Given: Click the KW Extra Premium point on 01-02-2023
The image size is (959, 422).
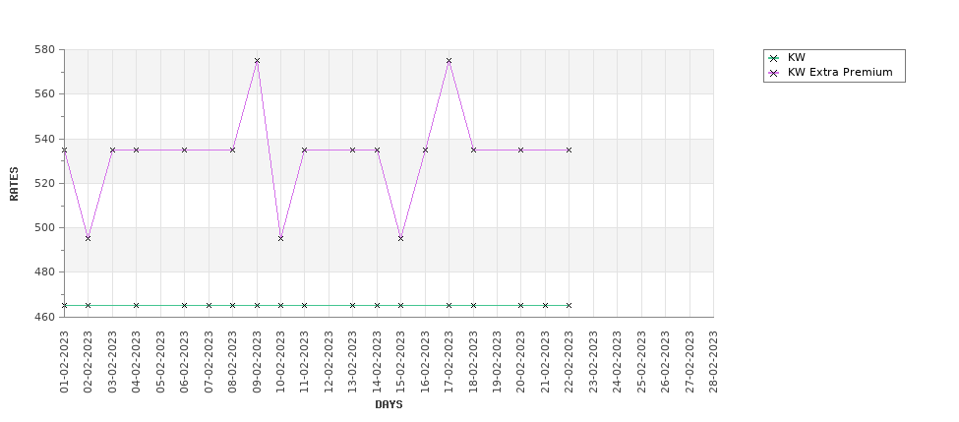Looking at the screenshot, I should click(x=64, y=150).
